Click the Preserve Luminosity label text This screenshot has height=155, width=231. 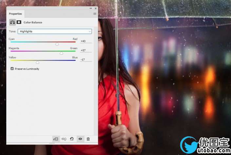tap(27, 69)
